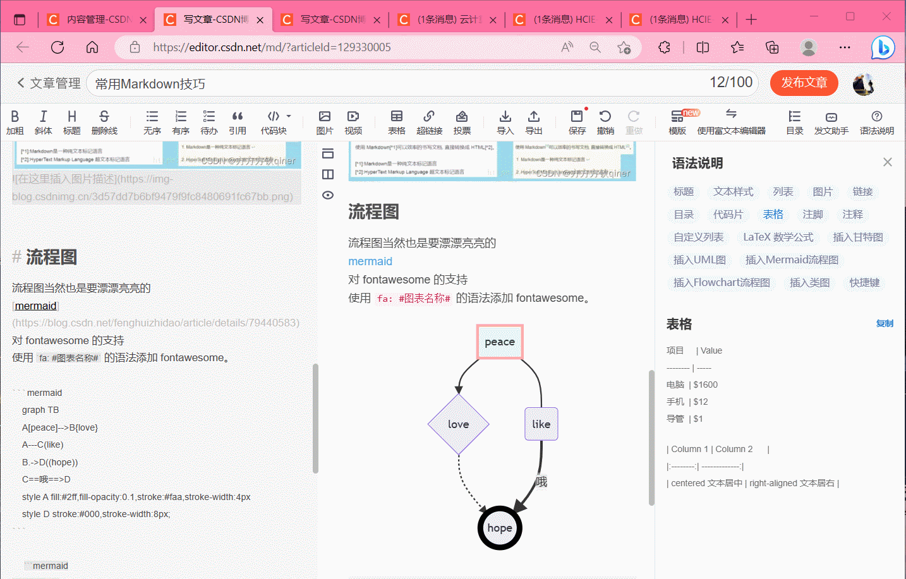This screenshot has width=906, height=579.
Task: Show 插入UML图 syntax help
Action: click(699, 260)
